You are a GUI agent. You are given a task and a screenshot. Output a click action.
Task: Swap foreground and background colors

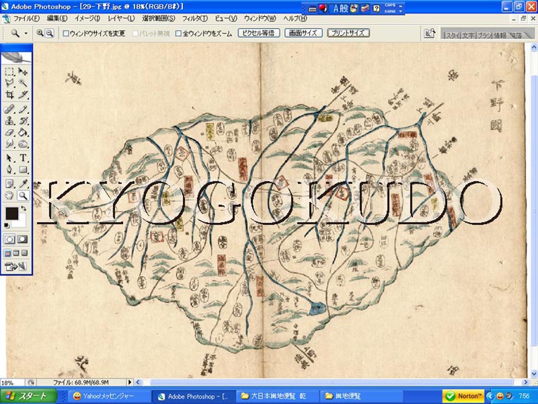click(x=23, y=208)
